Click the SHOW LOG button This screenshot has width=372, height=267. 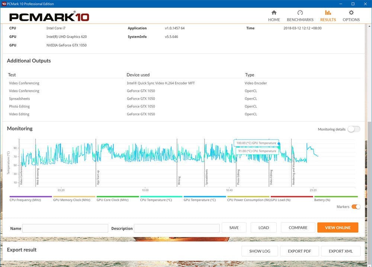(x=260, y=251)
